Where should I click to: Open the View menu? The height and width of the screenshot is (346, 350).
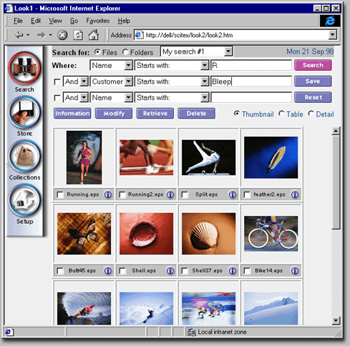coord(55,21)
